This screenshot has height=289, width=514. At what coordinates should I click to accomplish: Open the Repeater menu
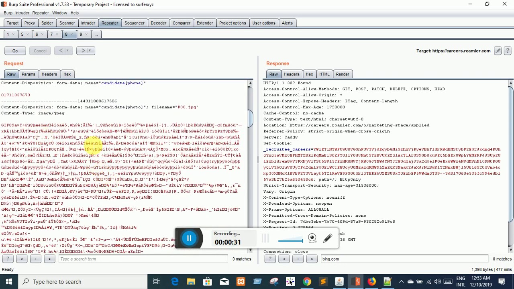pos(41,13)
